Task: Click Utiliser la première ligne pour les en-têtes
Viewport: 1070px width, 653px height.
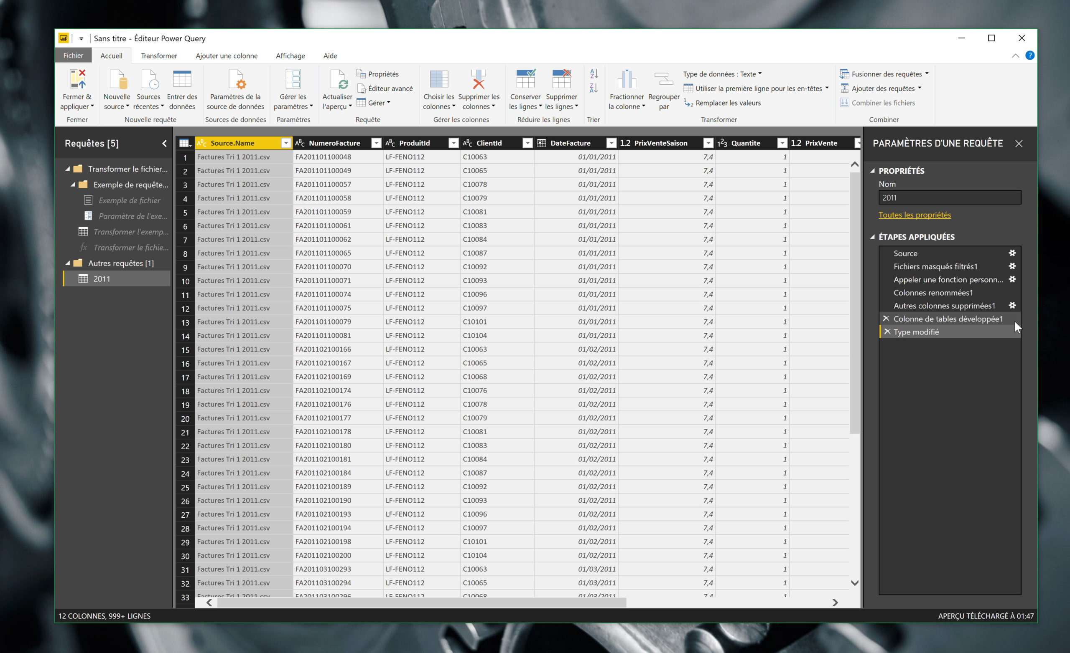Action: click(756, 88)
